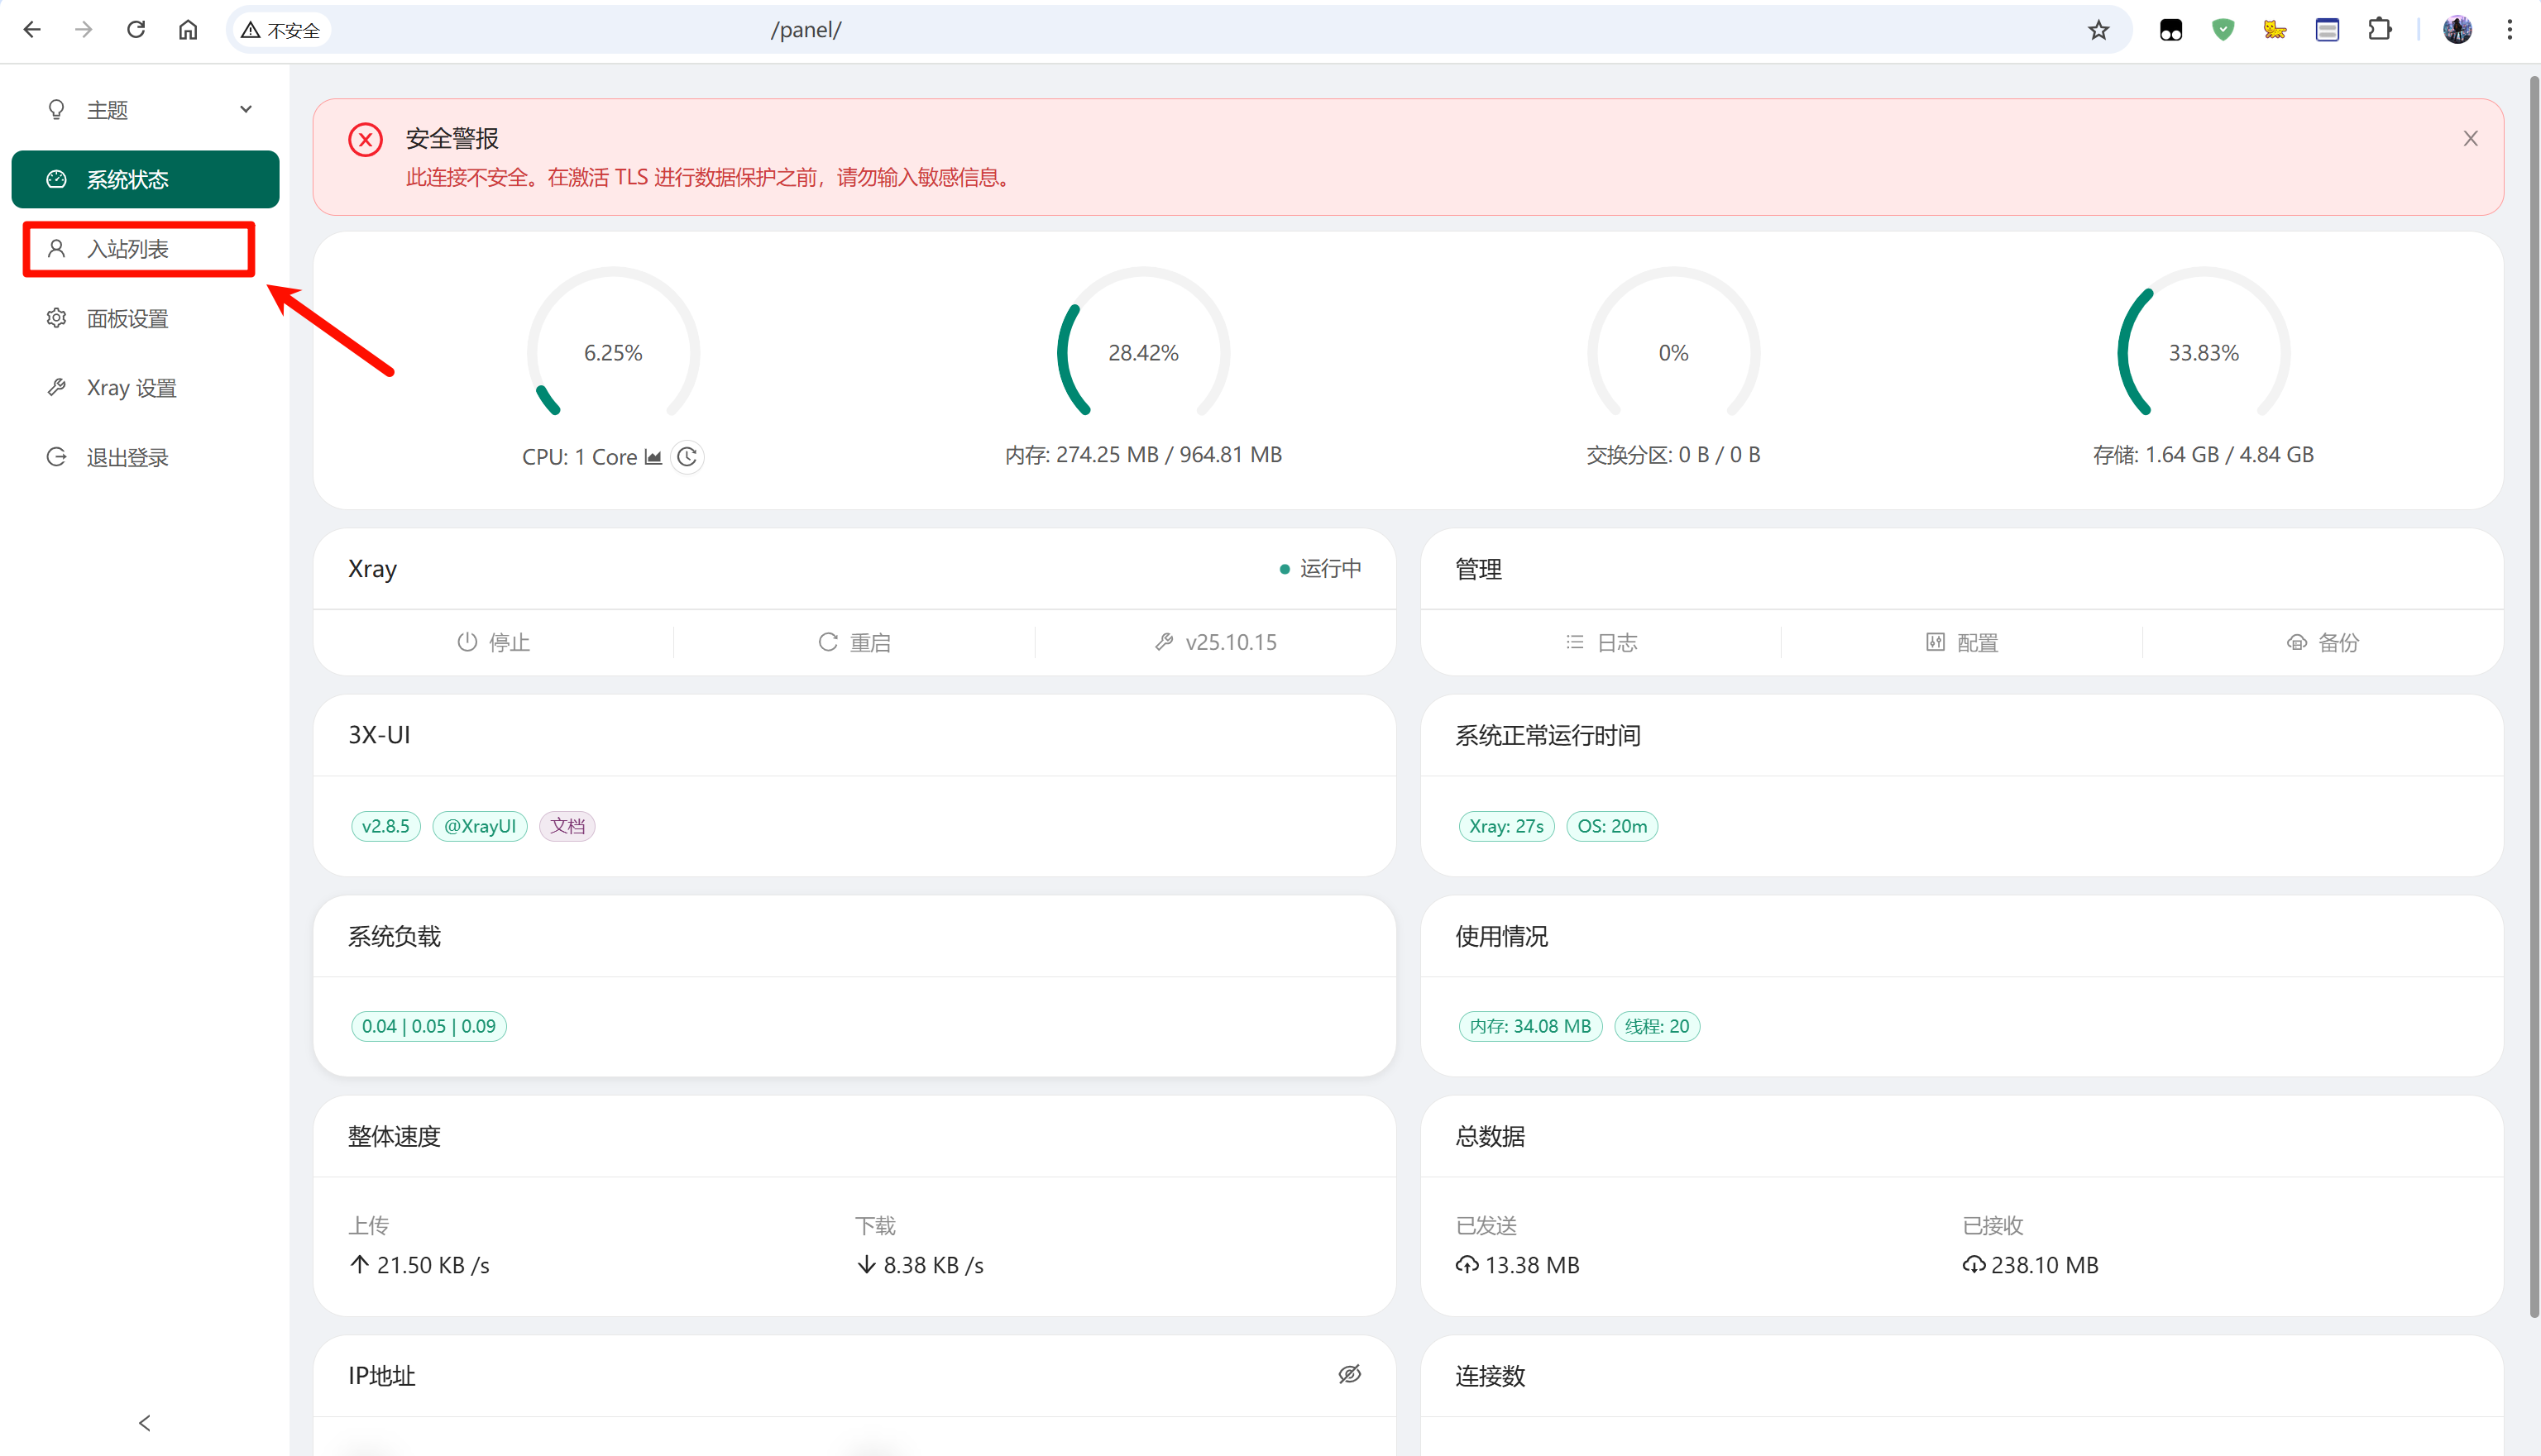Image resolution: width=2541 pixels, height=1456 pixels.
Task: Bookmark the page with star icon
Action: click(x=2098, y=30)
